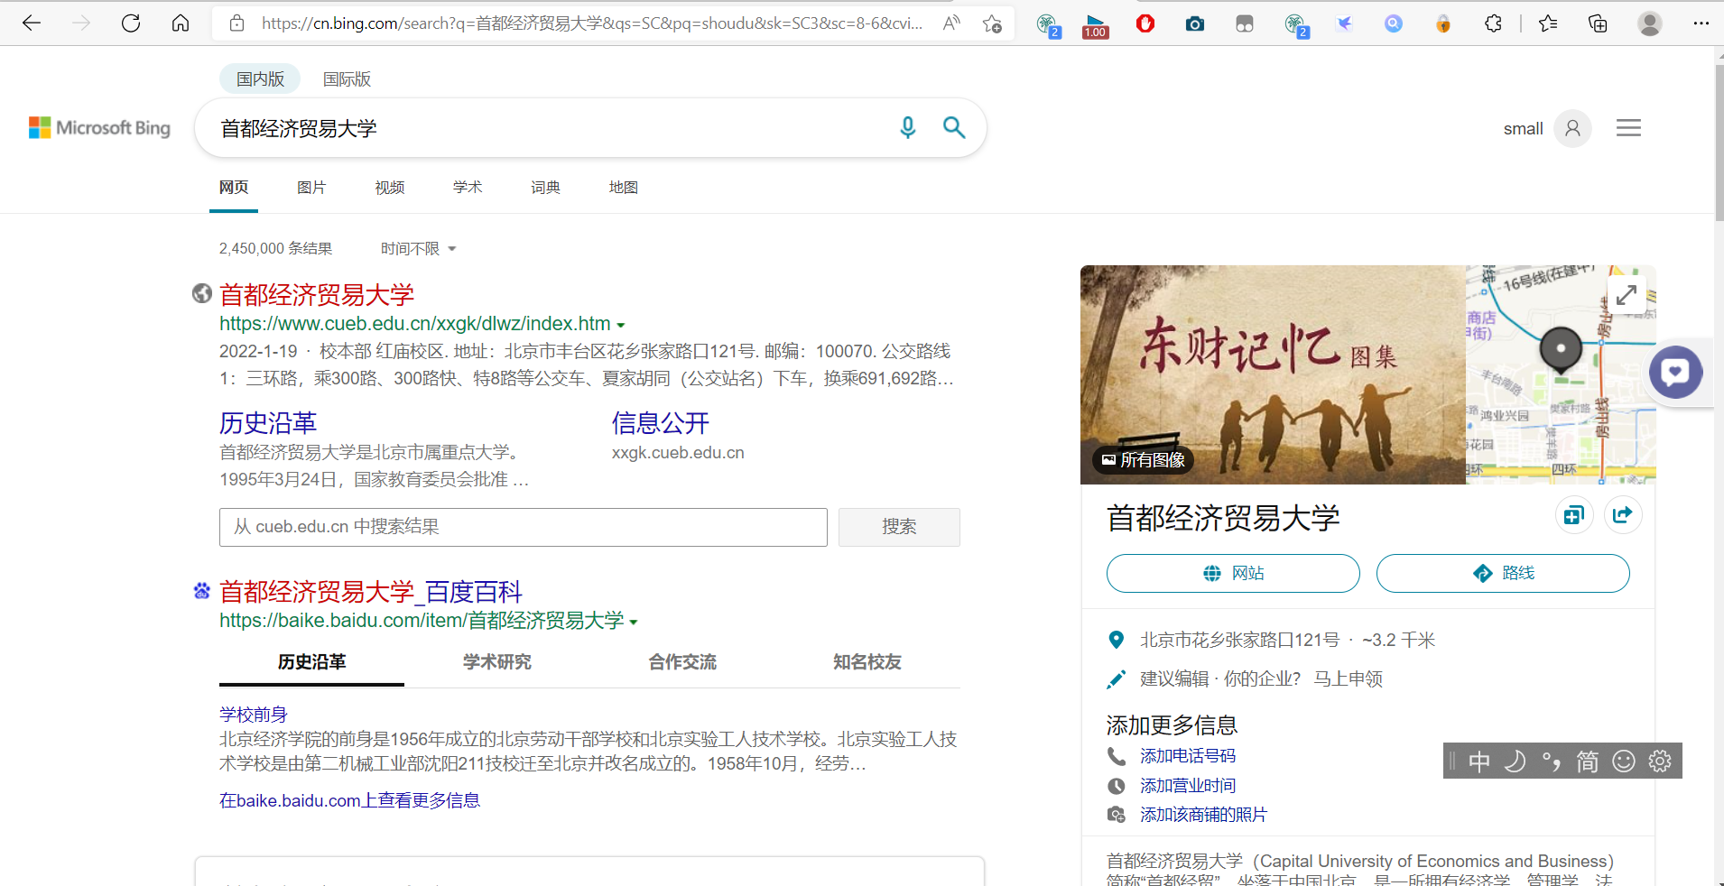Viewport: 1724px width, 886px height.
Task: Open the 学术 results tab
Action: [468, 188]
